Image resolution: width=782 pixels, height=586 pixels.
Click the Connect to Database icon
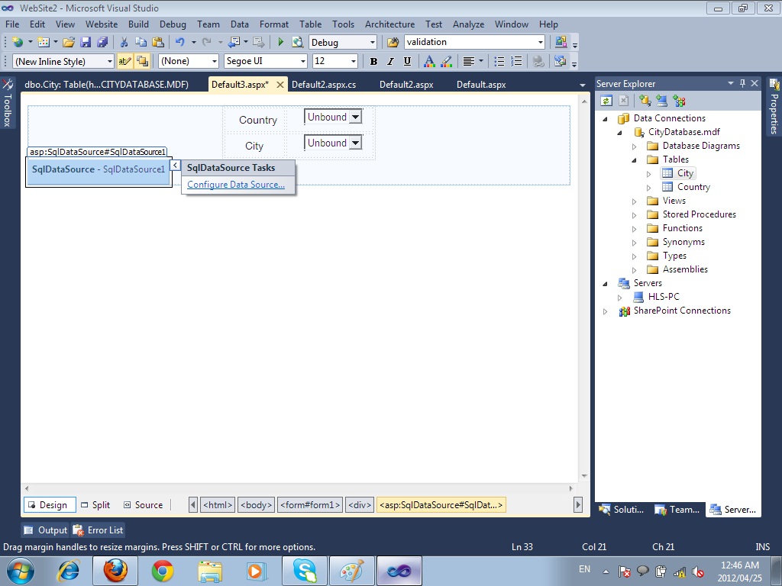(x=645, y=101)
